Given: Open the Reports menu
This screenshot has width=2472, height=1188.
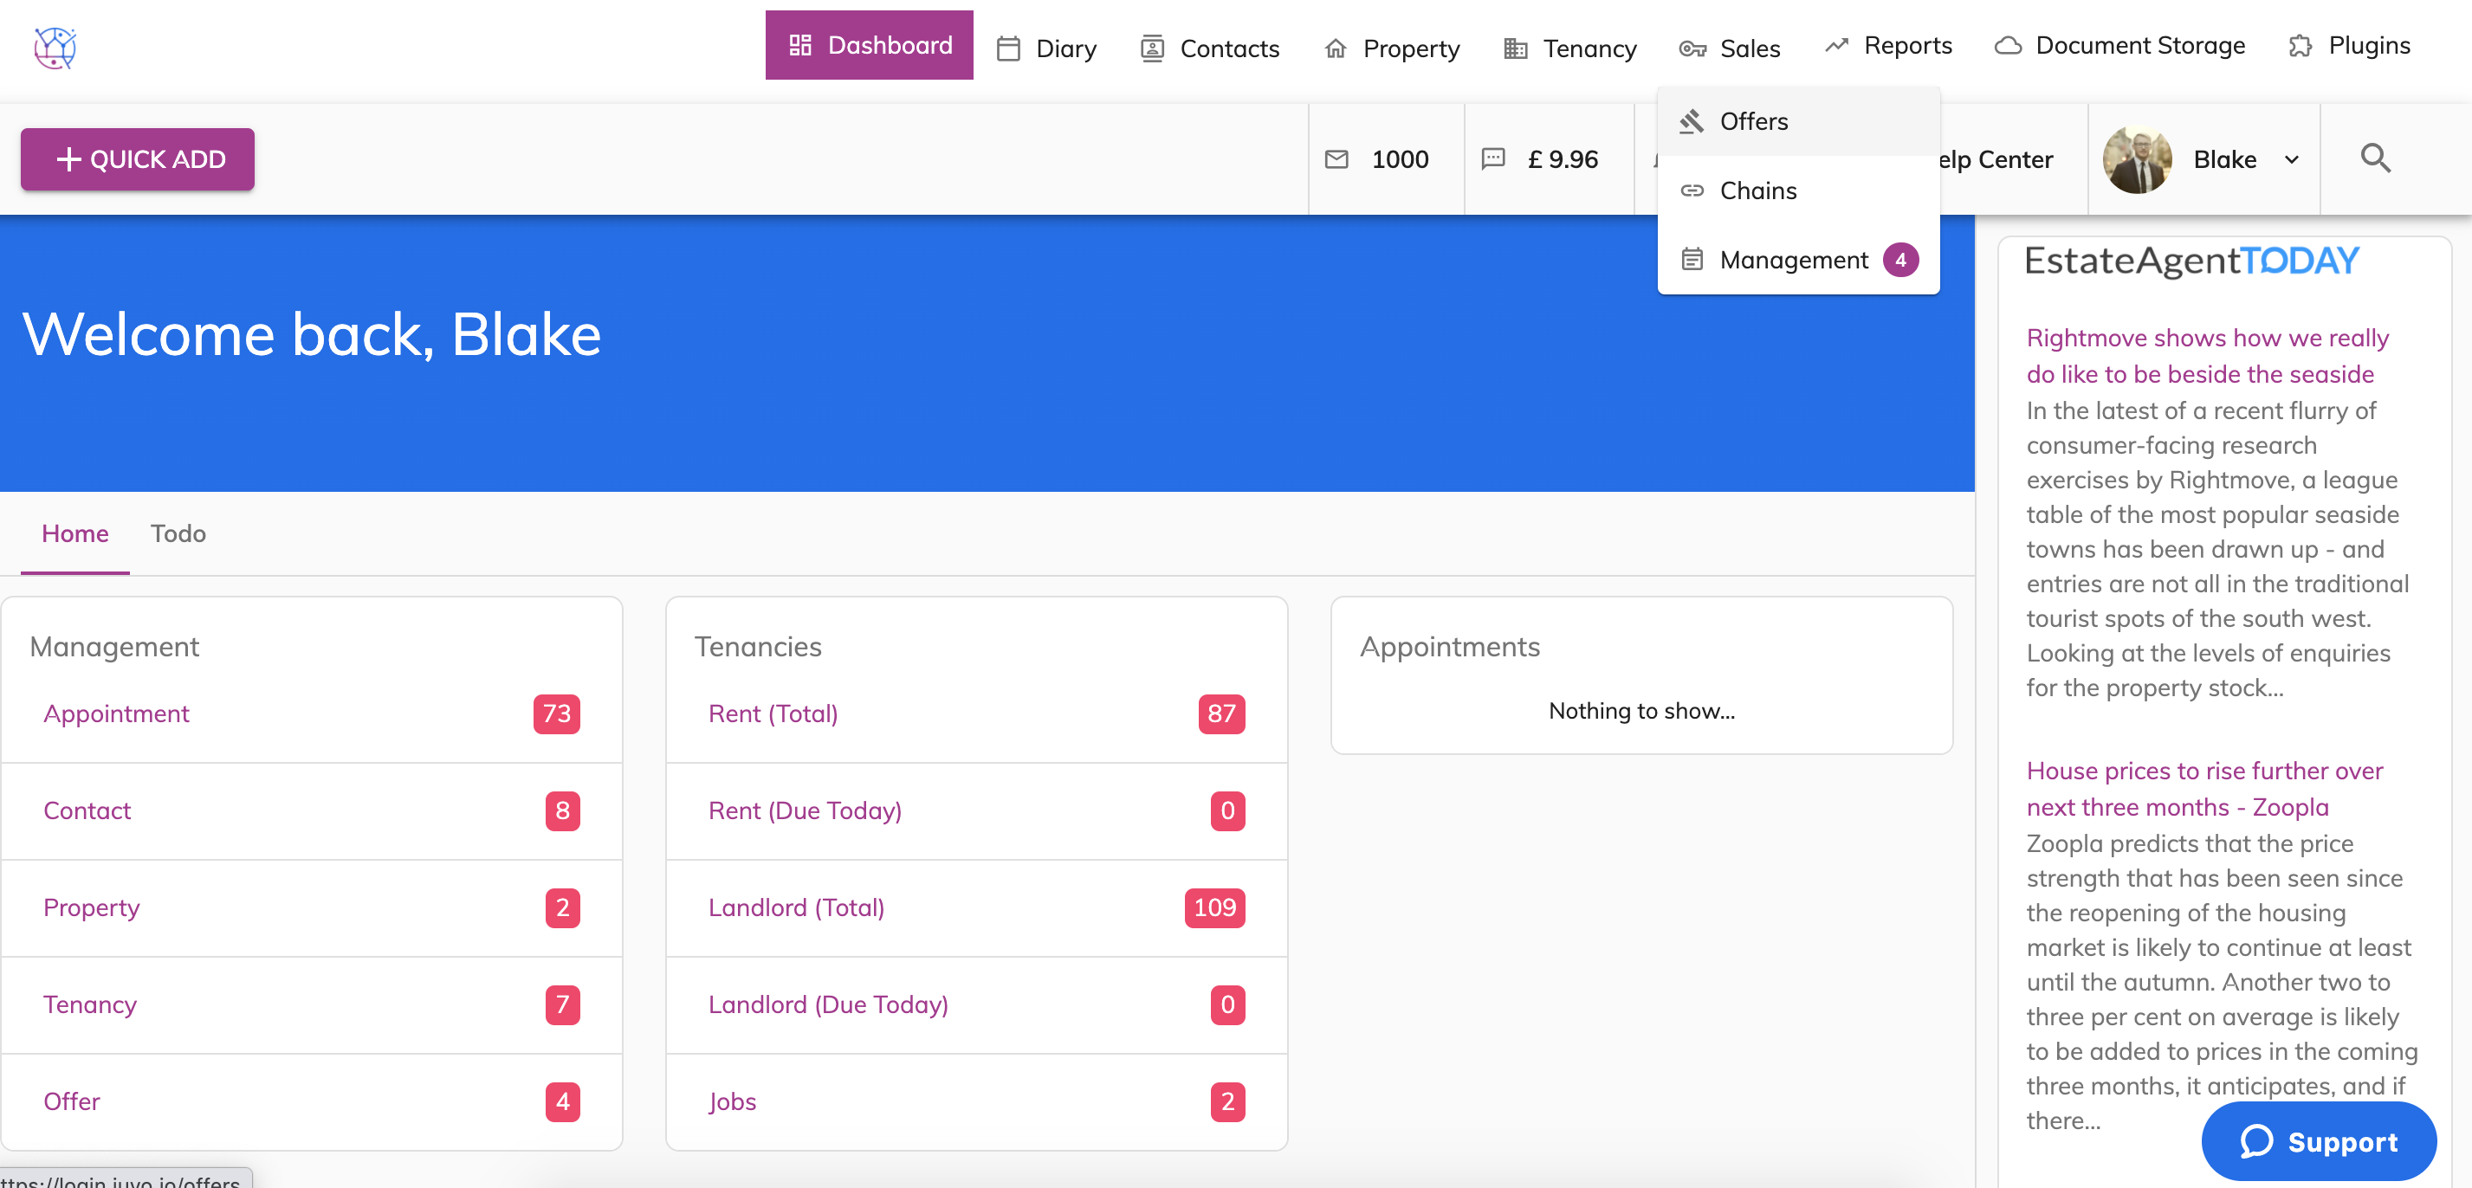Looking at the screenshot, I should pos(1906,46).
